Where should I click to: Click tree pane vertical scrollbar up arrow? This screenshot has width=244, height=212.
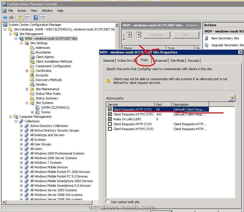(x=117, y=25)
